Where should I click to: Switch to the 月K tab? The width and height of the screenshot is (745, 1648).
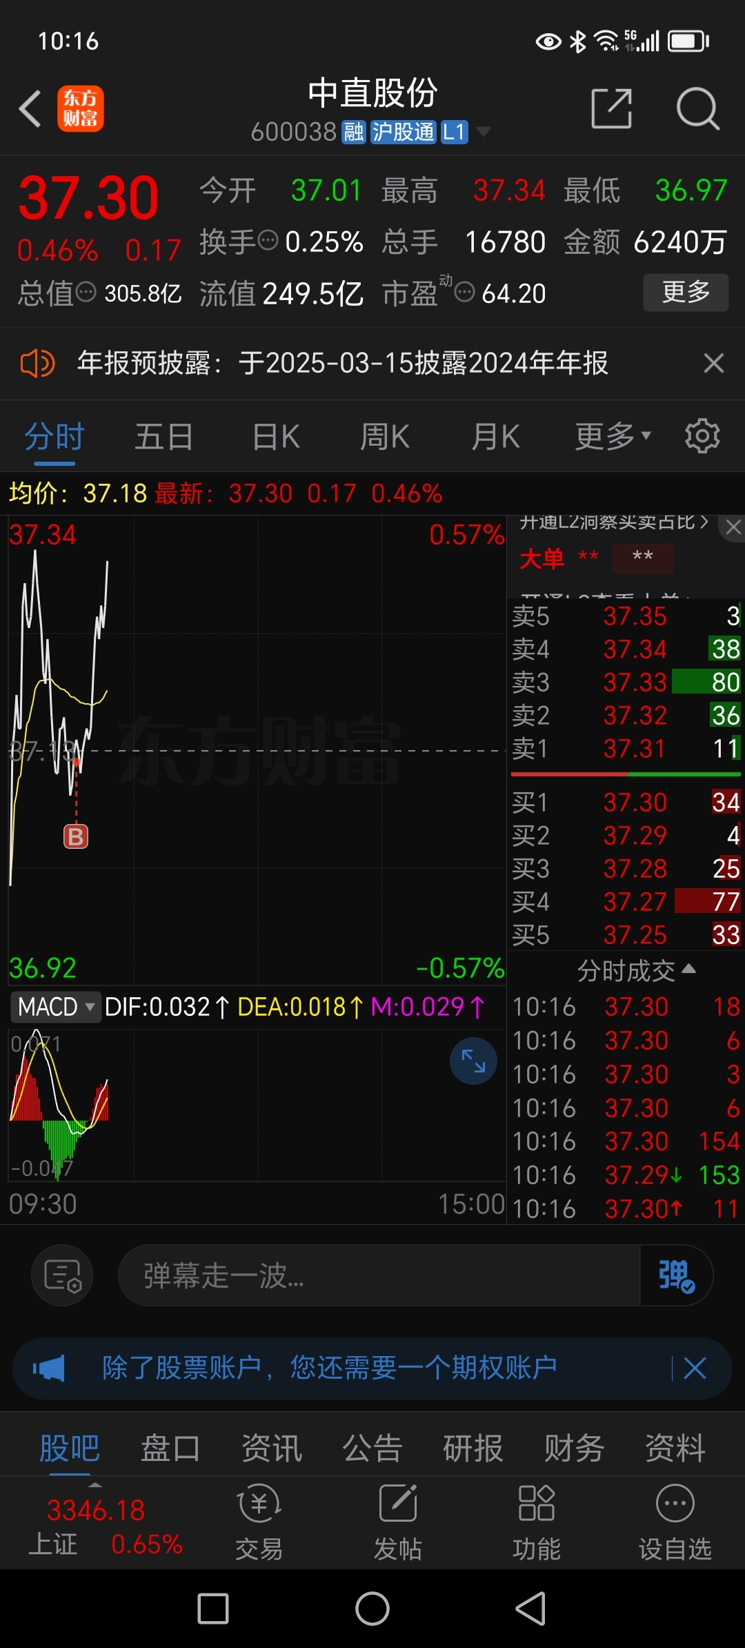point(495,437)
